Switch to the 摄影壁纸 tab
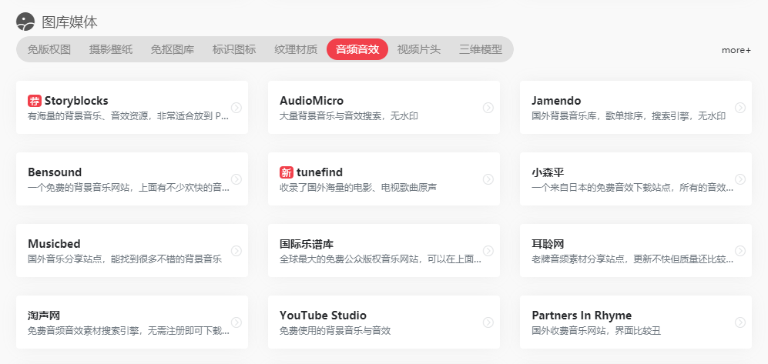 click(x=111, y=49)
